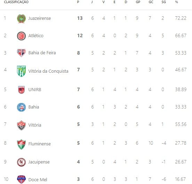Click the Vitória da Conquista crest

tap(21, 71)
